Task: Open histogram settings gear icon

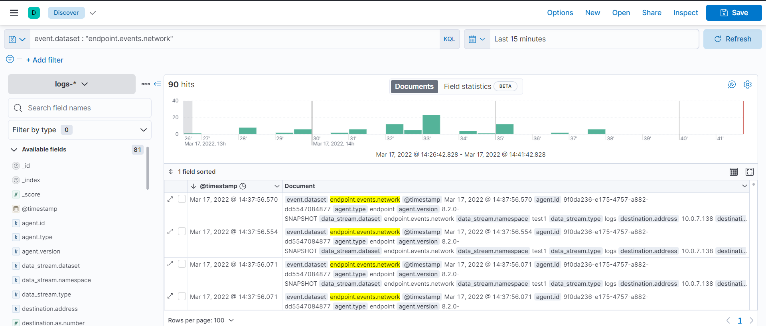Action: click(748, 84)
